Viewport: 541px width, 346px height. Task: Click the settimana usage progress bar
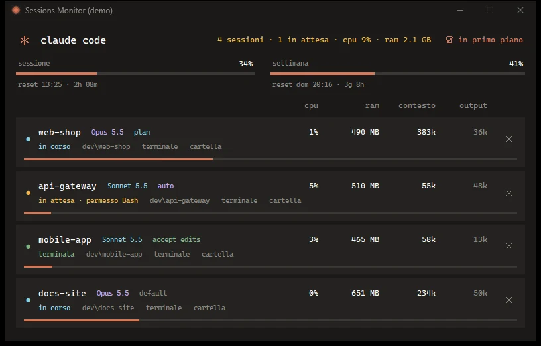[398, 74]
